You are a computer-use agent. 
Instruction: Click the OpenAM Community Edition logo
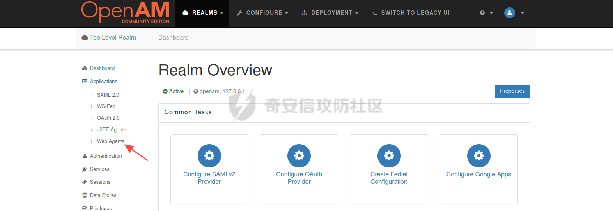(126, 12)
